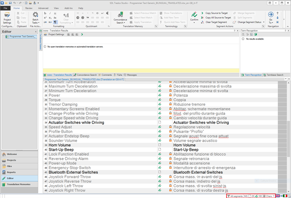Toggle show whitespace pilcrow button
The image size is (291, 198).
click(55, 22)
